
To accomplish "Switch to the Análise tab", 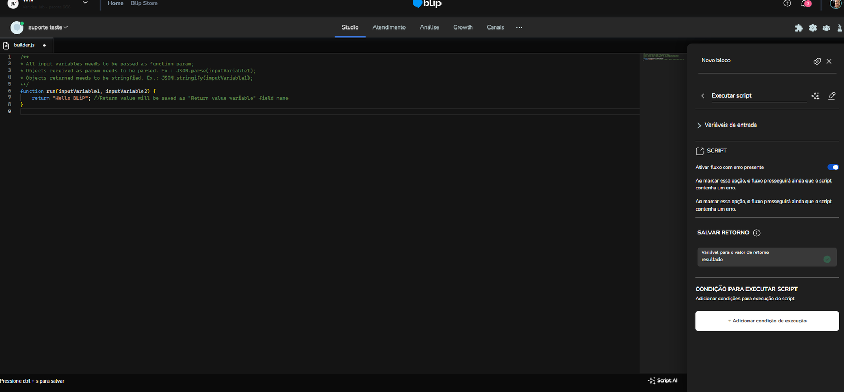I will tap(429, 27).
